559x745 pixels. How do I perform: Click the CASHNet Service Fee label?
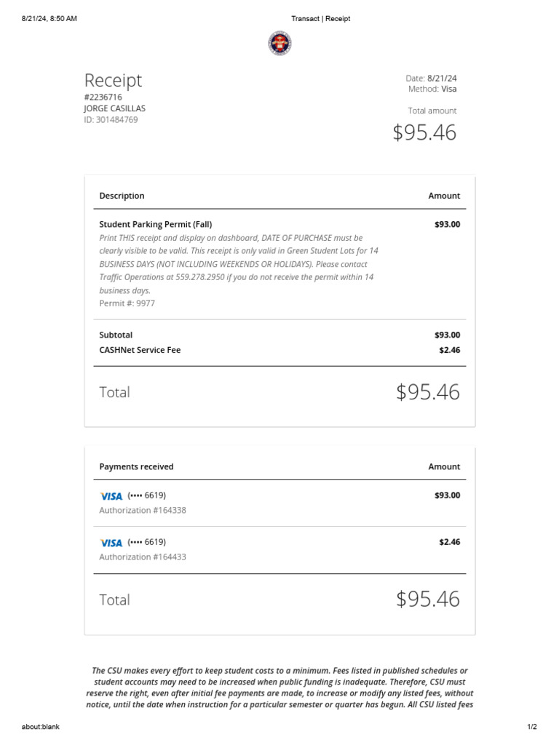140,350
